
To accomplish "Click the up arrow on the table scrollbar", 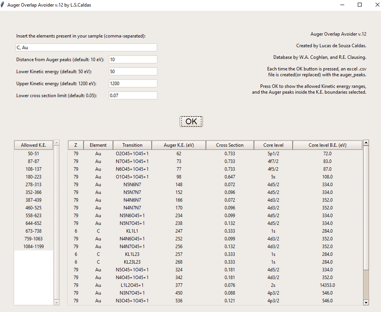I will pos(366,142).
